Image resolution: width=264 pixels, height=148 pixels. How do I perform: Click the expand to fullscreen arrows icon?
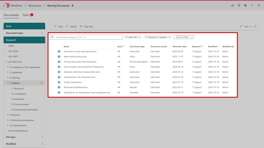[x=255, y=26]
